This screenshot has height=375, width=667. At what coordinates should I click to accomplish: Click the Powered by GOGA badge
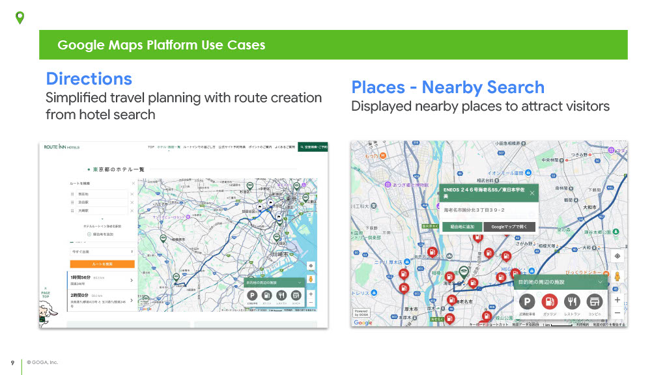click(361, 313)
